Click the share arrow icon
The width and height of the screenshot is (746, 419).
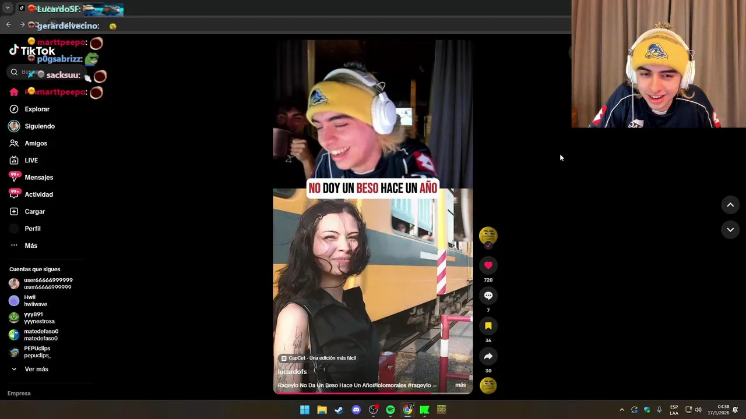tap(488, 356)
